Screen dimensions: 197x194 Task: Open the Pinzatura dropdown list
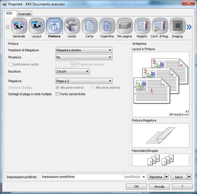[x=84, y=57]
